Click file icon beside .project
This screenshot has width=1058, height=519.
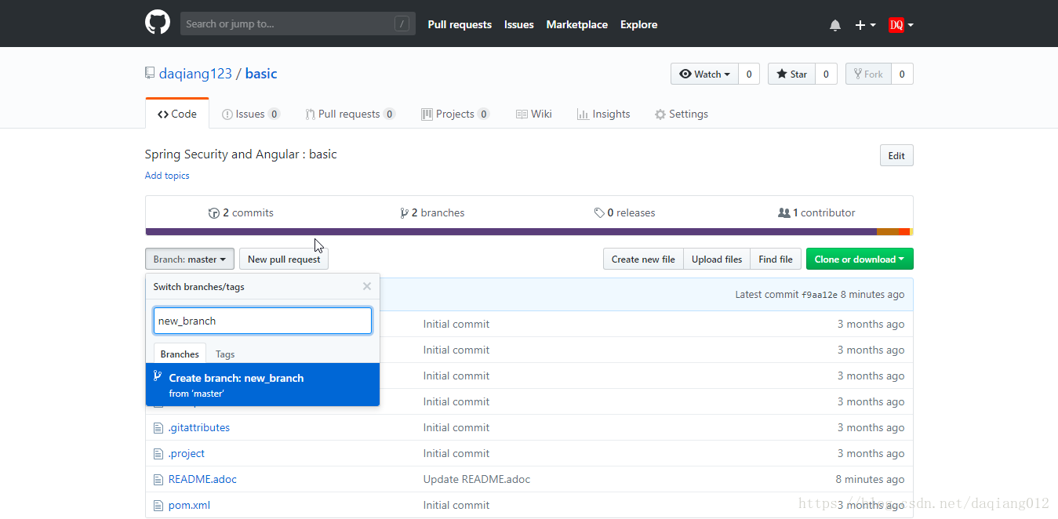click(x=158, y=454)
